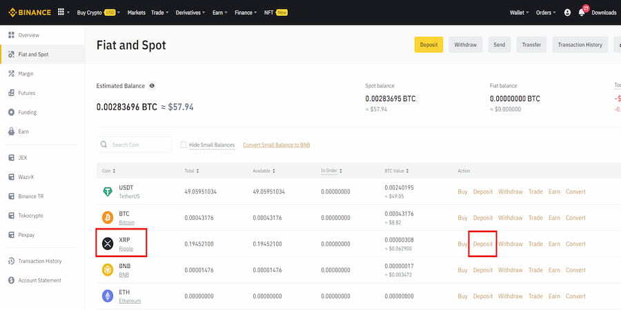The height and width of the screenshot is (310, 621).
Task: Click the Pexpay sidebar icon
Action: 12,236
